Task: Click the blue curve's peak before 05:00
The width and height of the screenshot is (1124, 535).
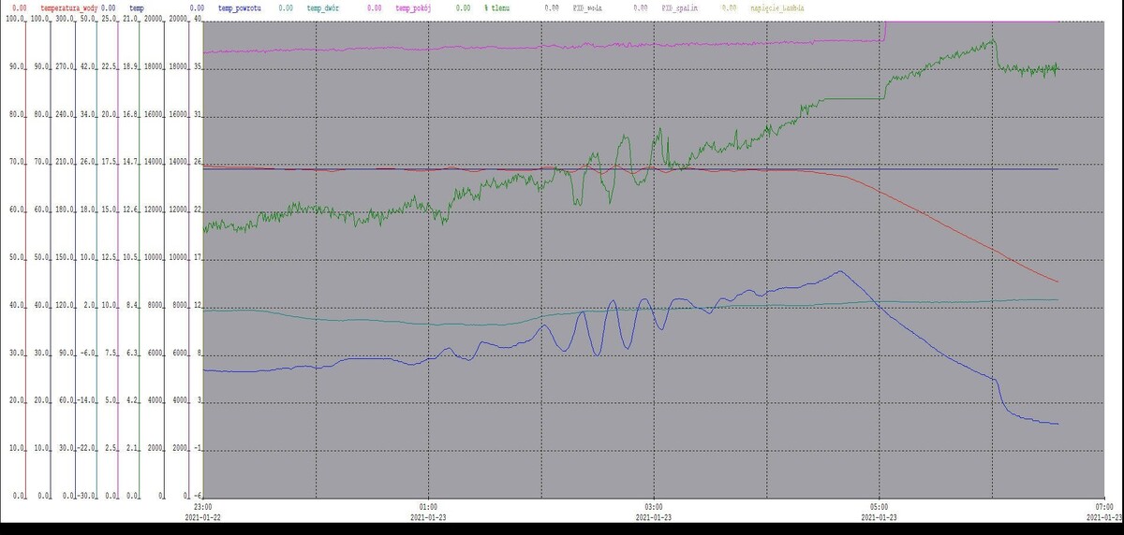Action: point(840,271)
